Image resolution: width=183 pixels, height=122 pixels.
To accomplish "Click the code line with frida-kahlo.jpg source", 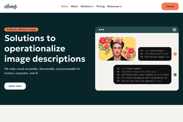I will point(137,72).
